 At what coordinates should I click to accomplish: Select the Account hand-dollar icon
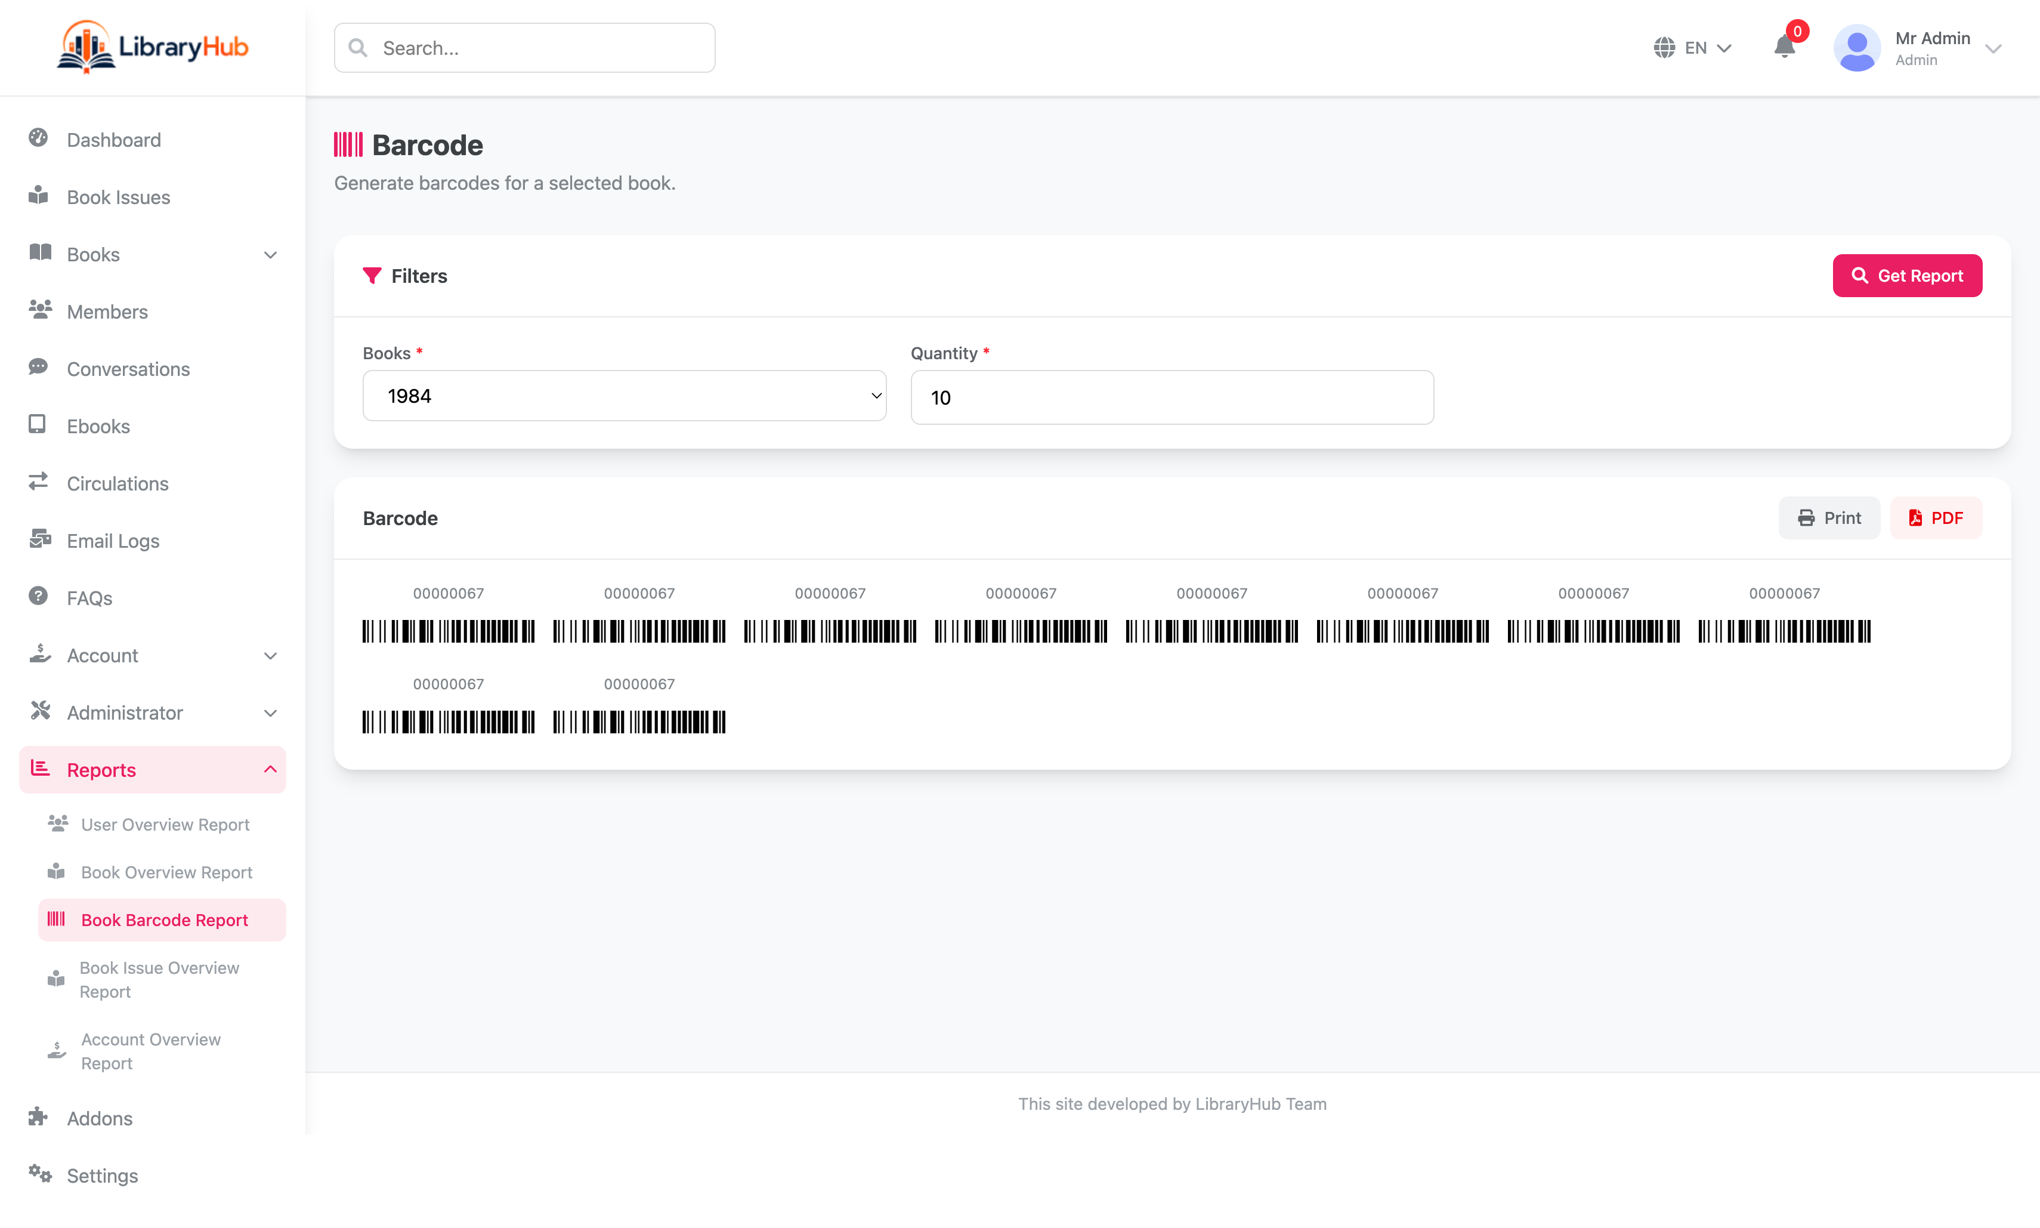[x=40, y=654]
